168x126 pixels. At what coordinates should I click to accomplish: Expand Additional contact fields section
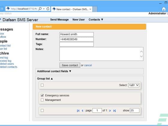(54, 71)
